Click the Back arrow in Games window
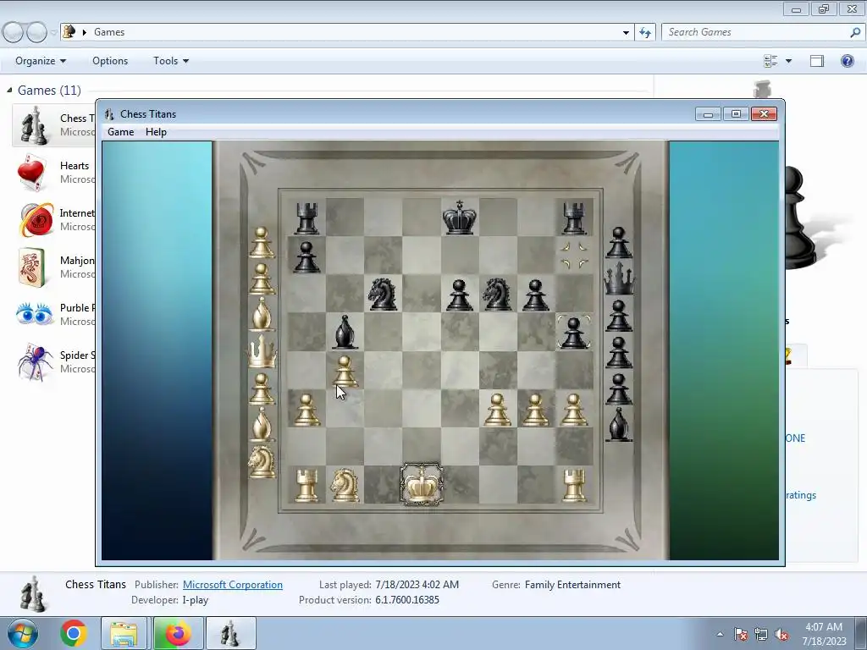Image resolution: width=867 pixels, height=650 pixels. (13, 33)
